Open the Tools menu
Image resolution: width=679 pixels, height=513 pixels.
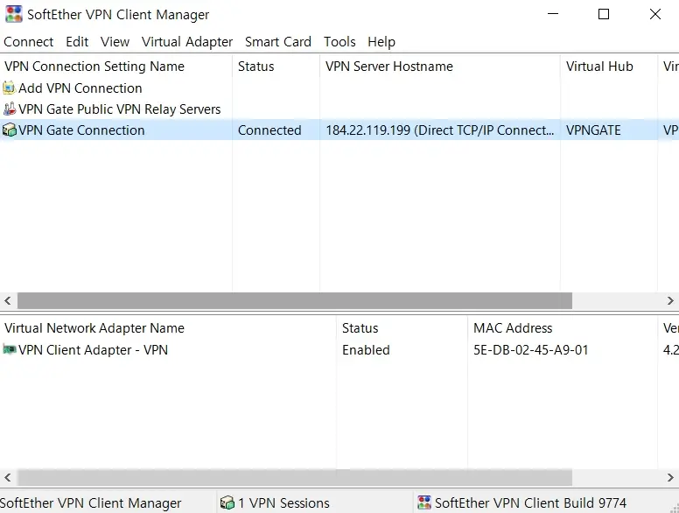click(x=339, y=42)
